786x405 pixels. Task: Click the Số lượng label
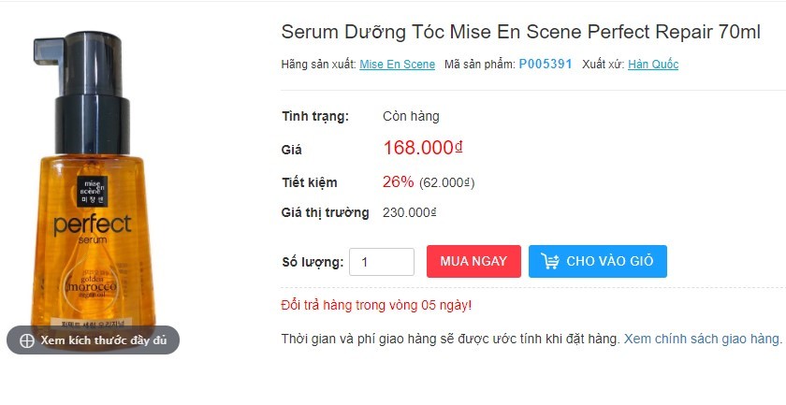pos(313,263)
